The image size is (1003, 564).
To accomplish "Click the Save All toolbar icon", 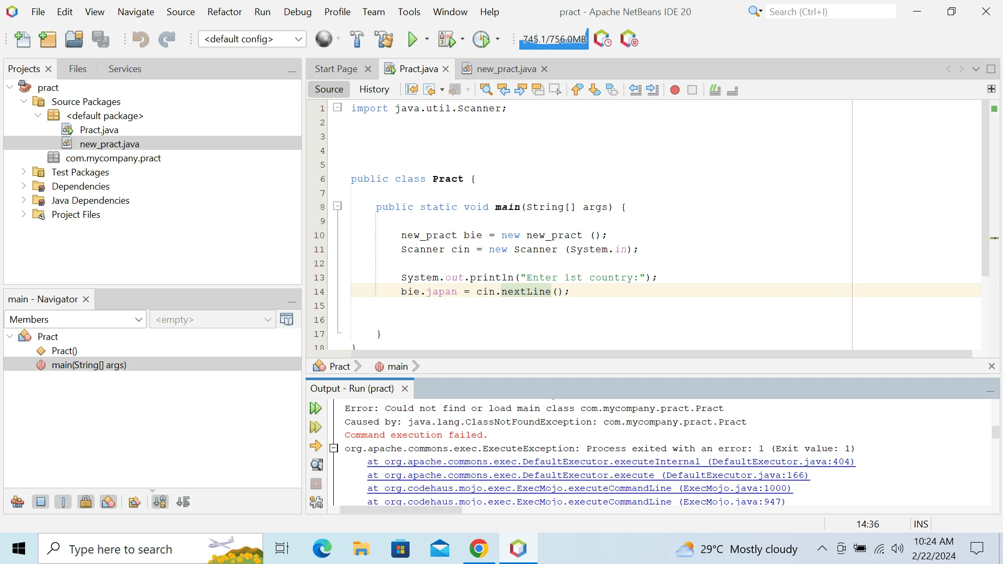I will (x=100, y=39).
